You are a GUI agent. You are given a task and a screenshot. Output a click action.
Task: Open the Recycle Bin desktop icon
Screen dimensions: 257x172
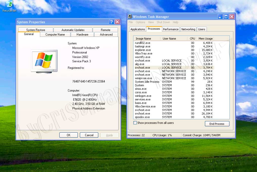(9, 7)
